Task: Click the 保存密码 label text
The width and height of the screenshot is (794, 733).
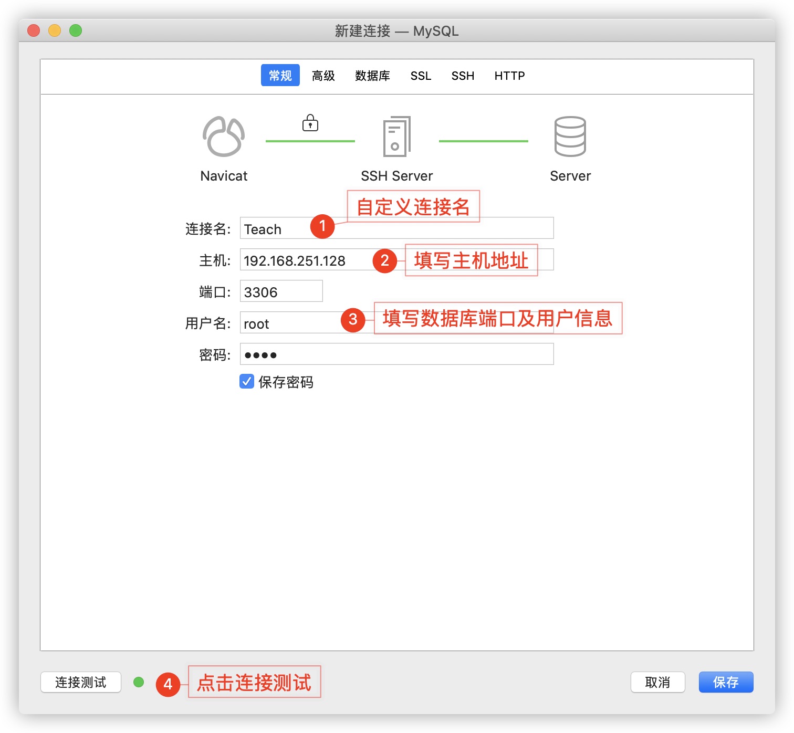Action: [286, 382]
